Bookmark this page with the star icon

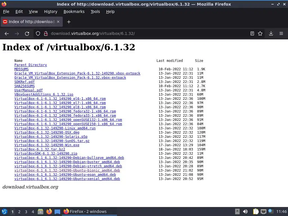click(x=260, y=34)
